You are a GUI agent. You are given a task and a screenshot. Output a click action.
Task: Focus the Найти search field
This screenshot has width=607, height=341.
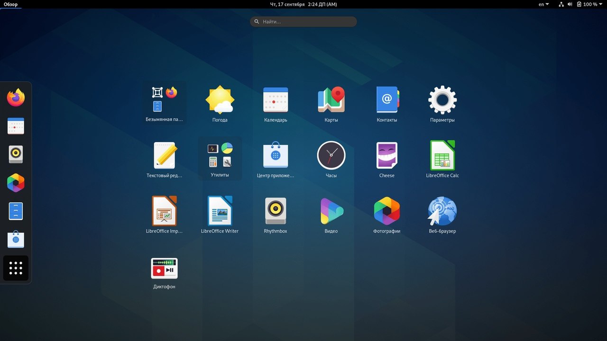pyautogui.click(x=303, y=22)
